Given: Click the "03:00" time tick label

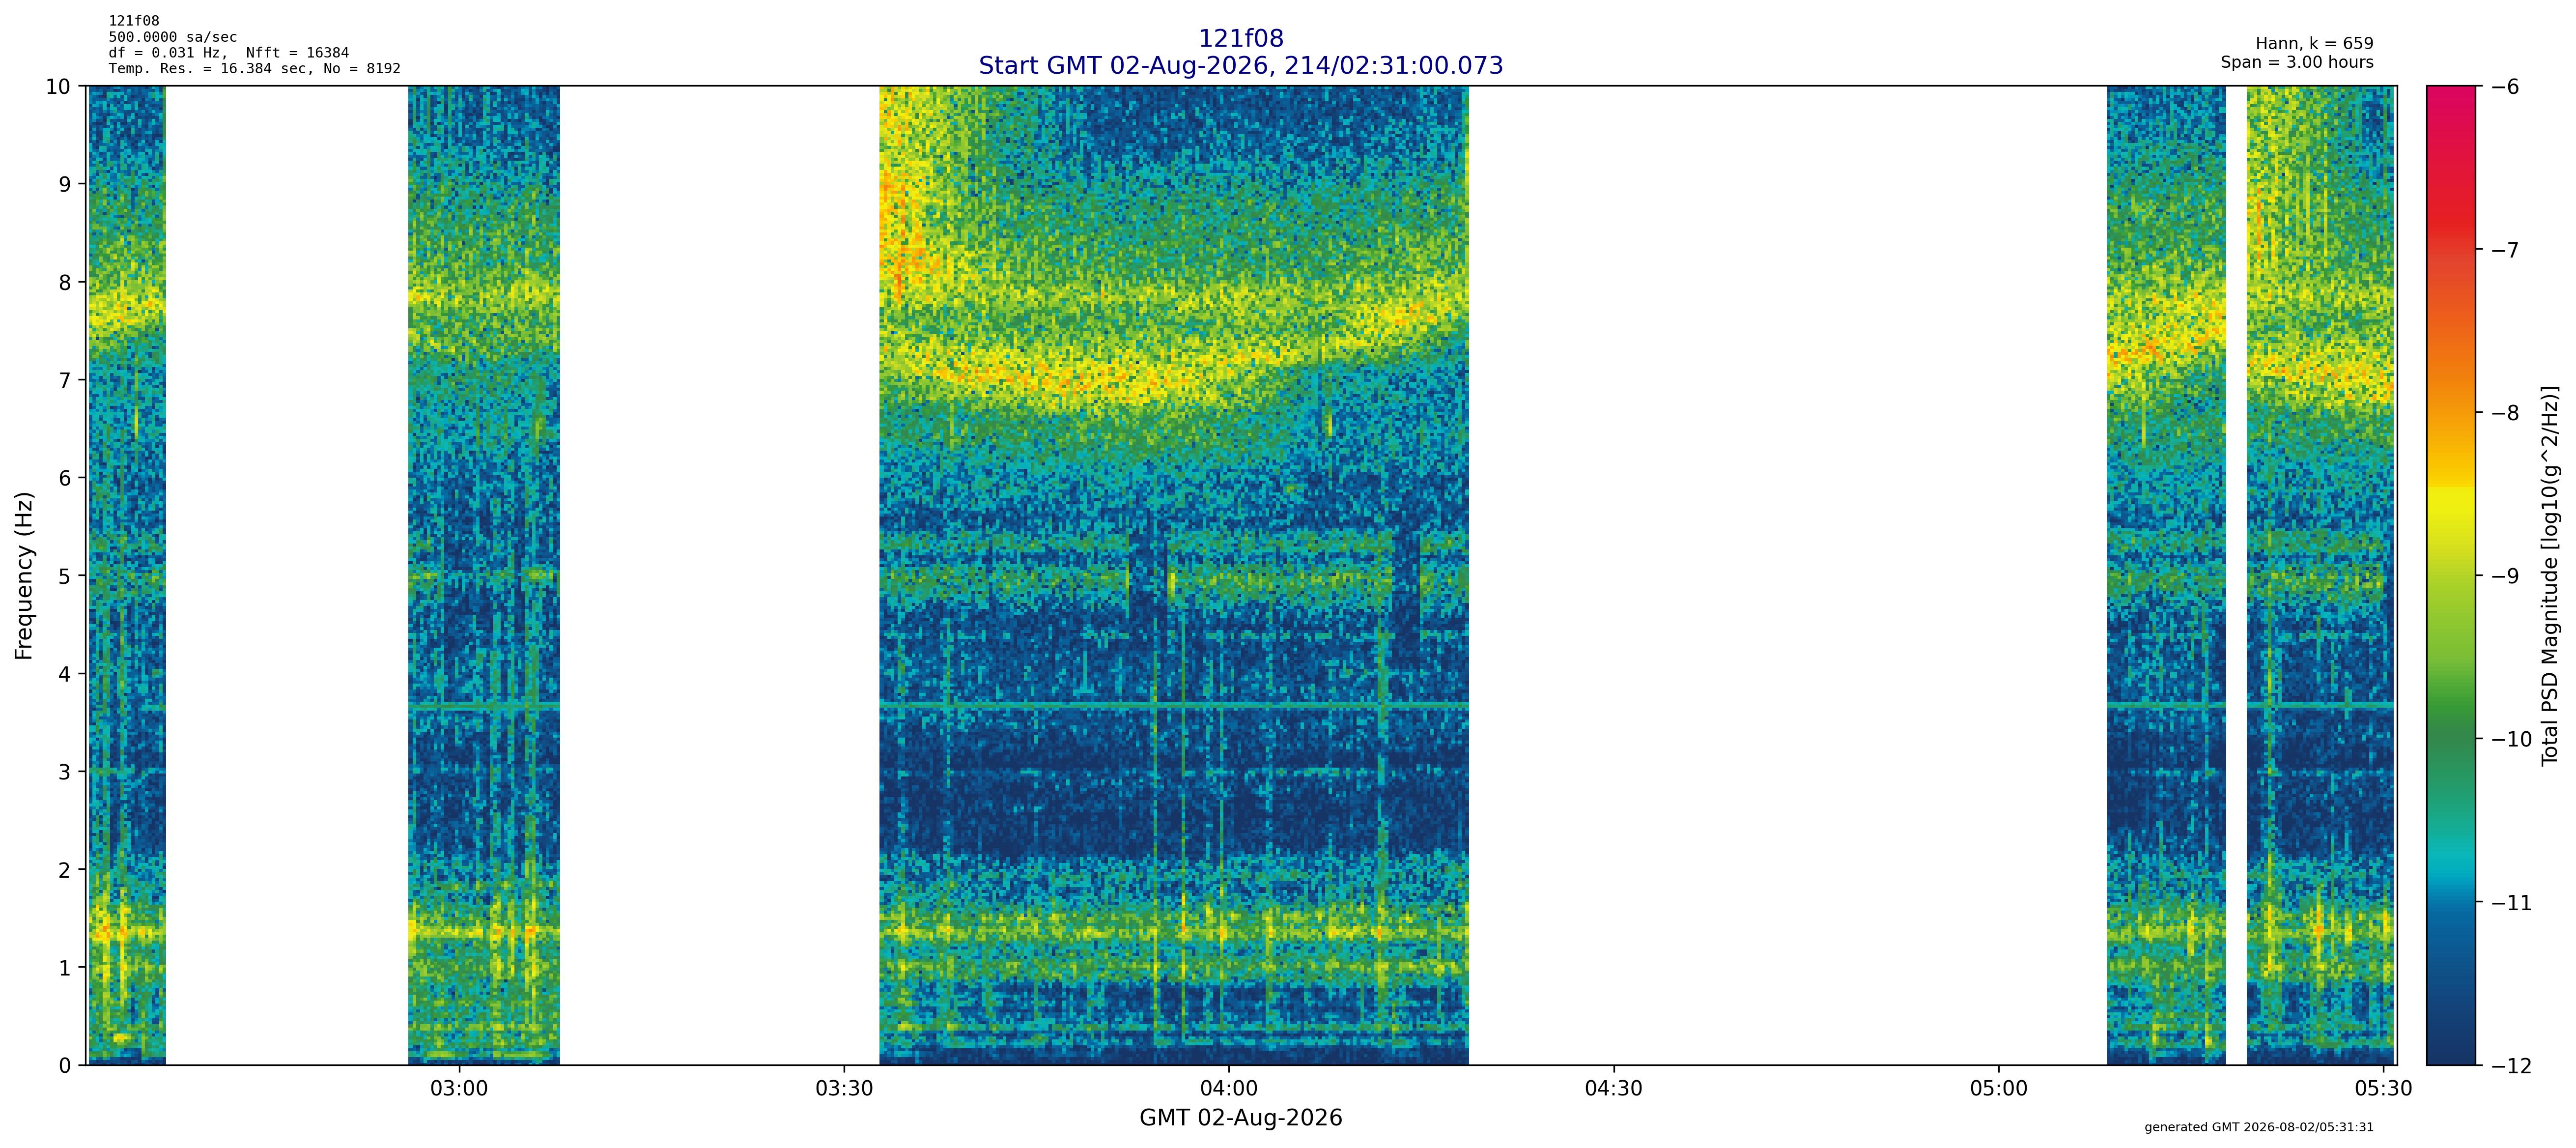Looking at the screenshot, I should 459,1088.
